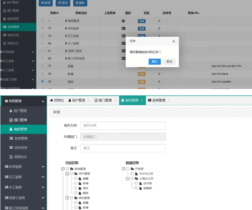The width and height of the screenshot is (252, 210).
Task: Switch to the 控制台 tab
Action: click(x=57, y=100)
